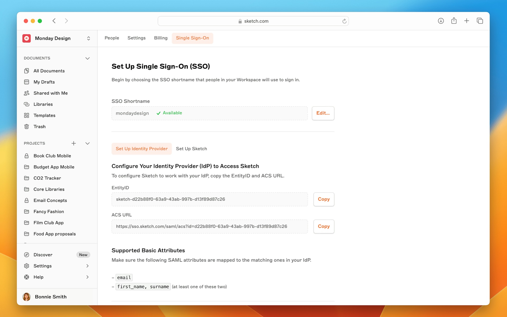
Task: Click the green Available status text
Action: [x=172, y=113]
